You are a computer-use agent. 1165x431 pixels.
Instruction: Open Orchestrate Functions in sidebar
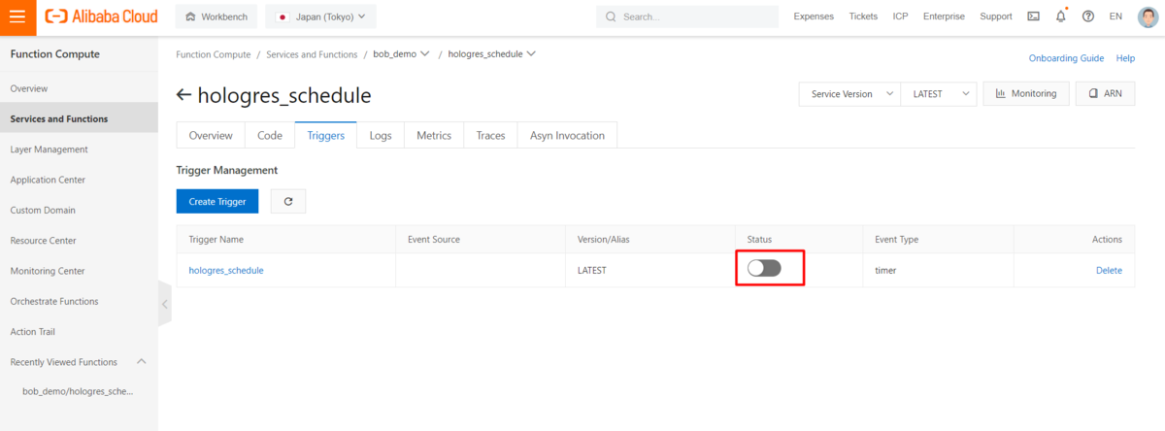[x=79, y=301]
